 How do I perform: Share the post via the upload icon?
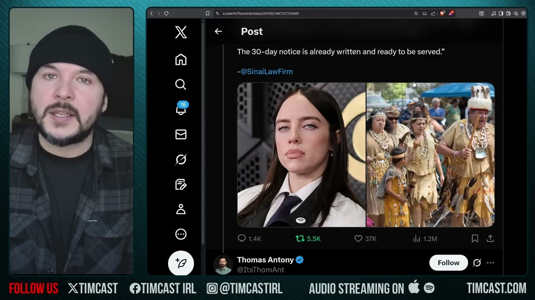click(490, 239)
